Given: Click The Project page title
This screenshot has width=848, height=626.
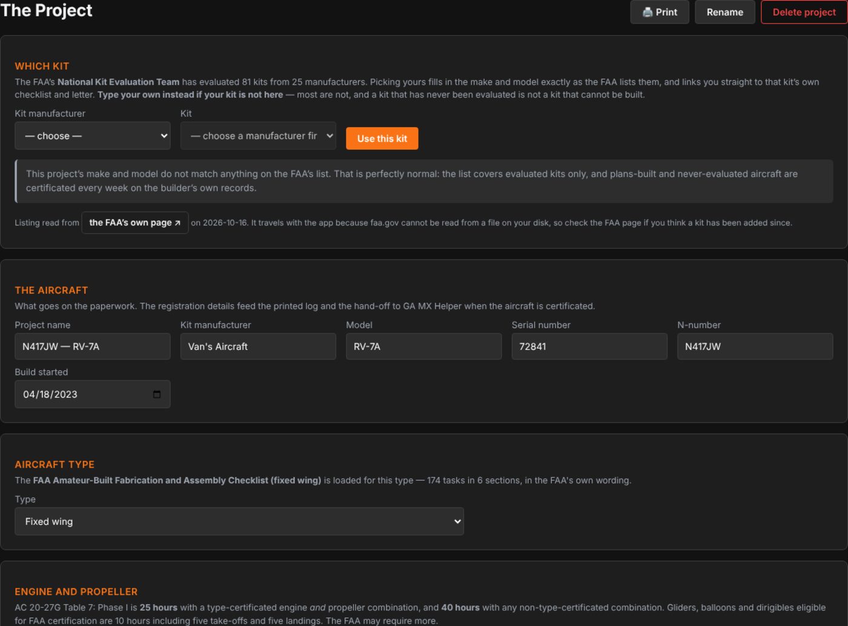Looking at the screenshot, I should click(47, 10).
